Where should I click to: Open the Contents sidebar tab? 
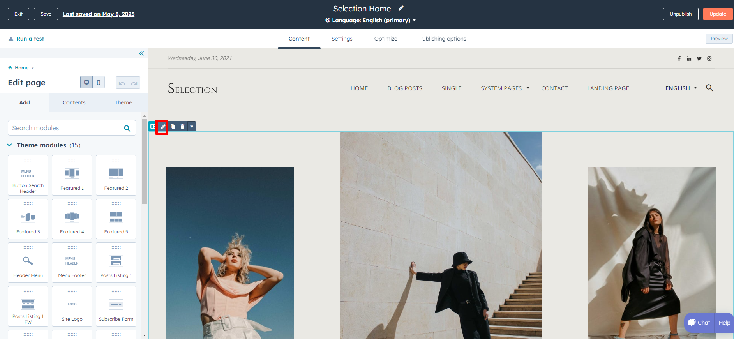[74, 102]
